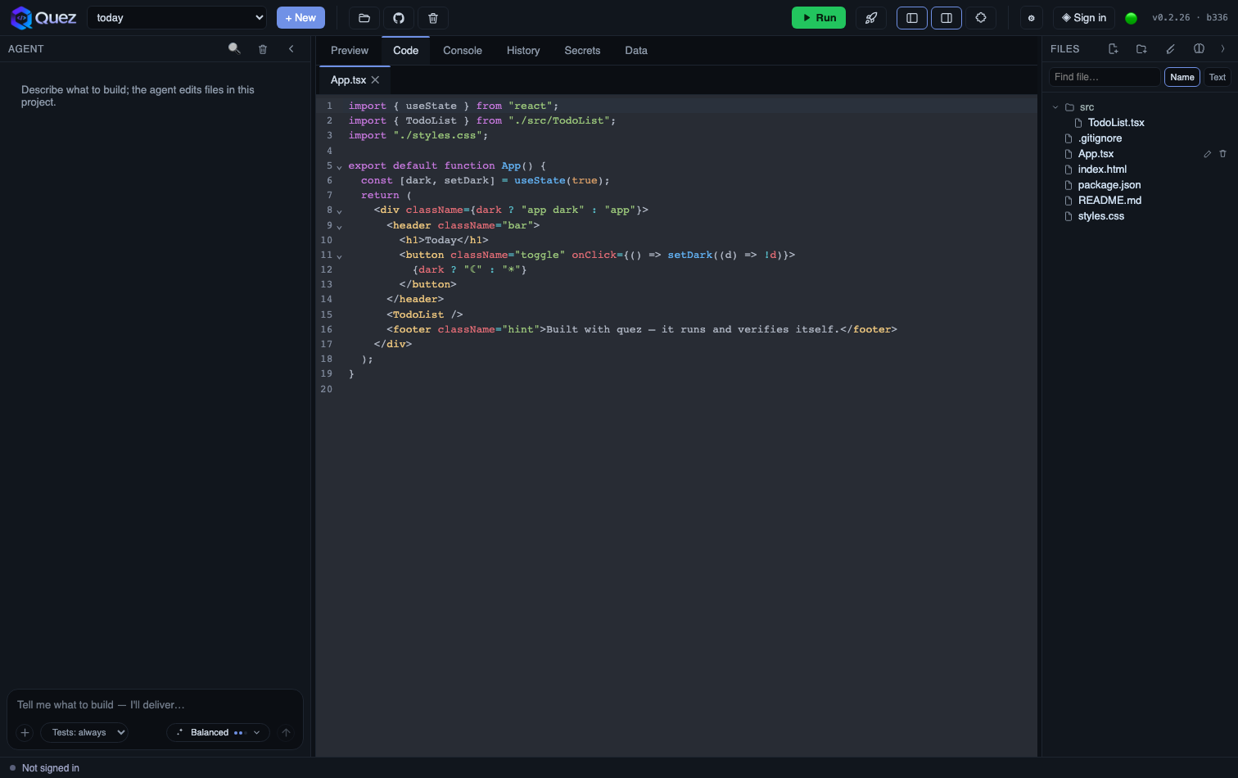Screen dimensions: 1238x778
Task: Create new file icon in Files panel
Action: (1113, 49)
